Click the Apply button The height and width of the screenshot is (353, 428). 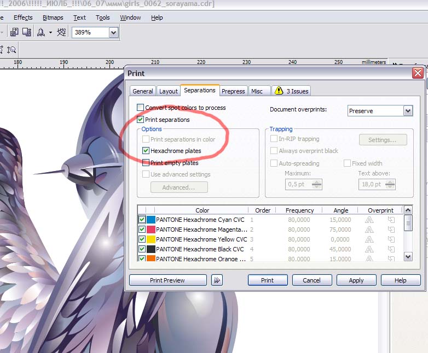click(x=356, y=280)
